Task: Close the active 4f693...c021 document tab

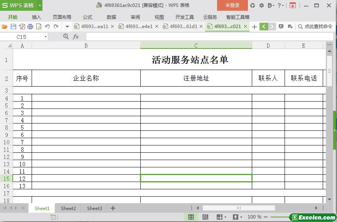Action: (246, 27)
